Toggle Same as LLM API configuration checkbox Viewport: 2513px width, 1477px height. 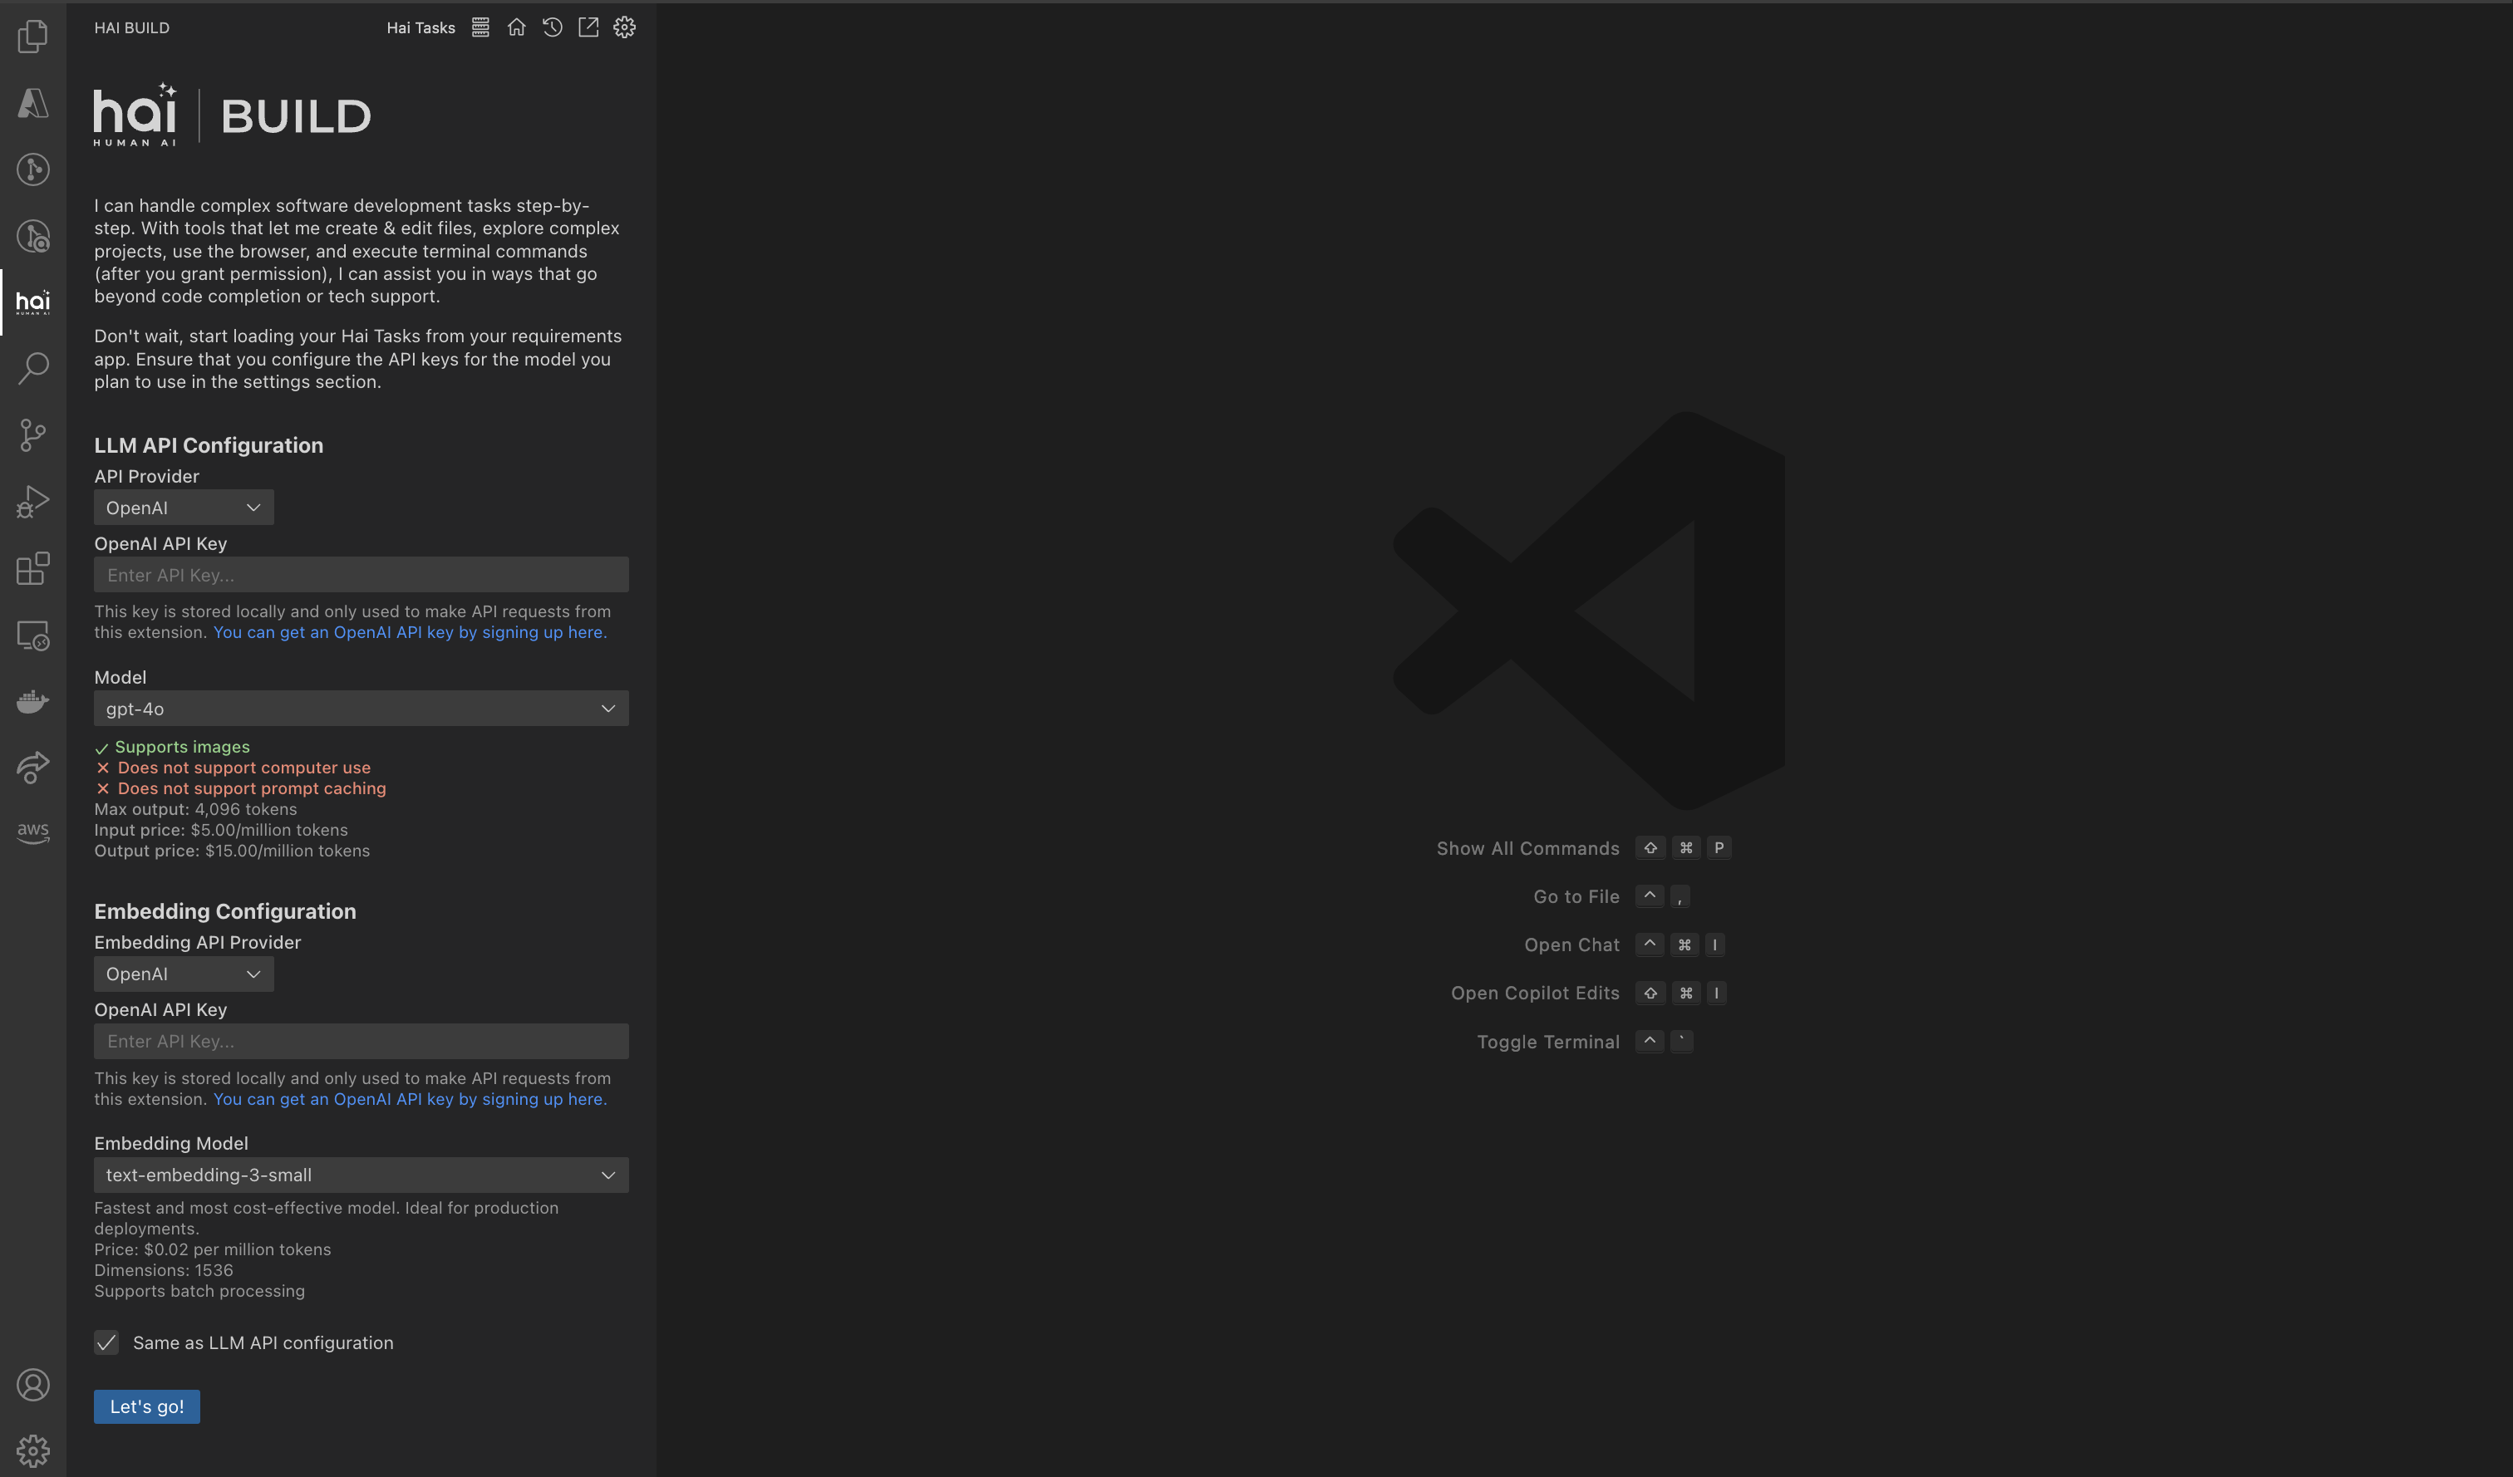click(x=106, y=1342)
